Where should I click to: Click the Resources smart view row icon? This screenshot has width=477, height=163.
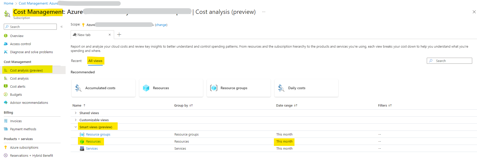[x=82, y=142]
